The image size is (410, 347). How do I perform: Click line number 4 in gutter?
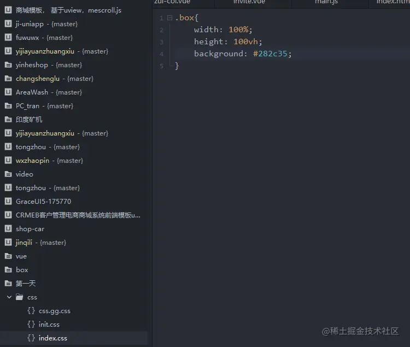click(x=161, y=54)
